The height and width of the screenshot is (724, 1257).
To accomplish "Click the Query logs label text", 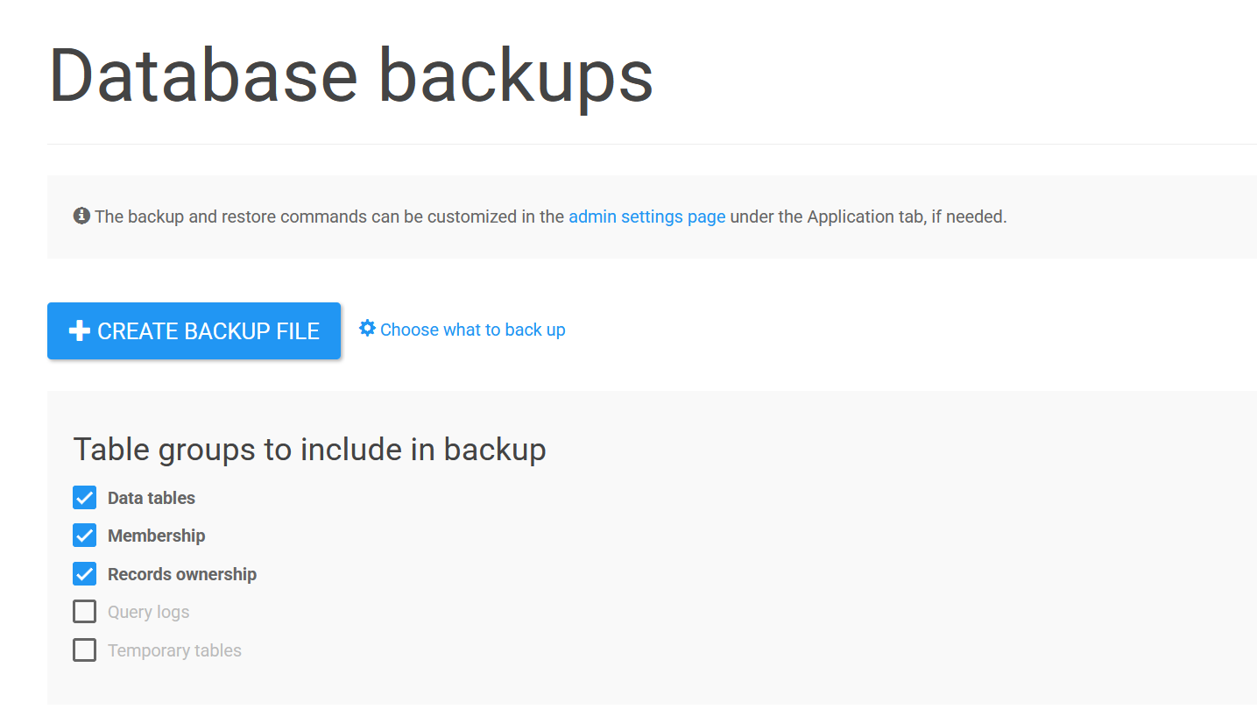I will click(x=148, y=611).
